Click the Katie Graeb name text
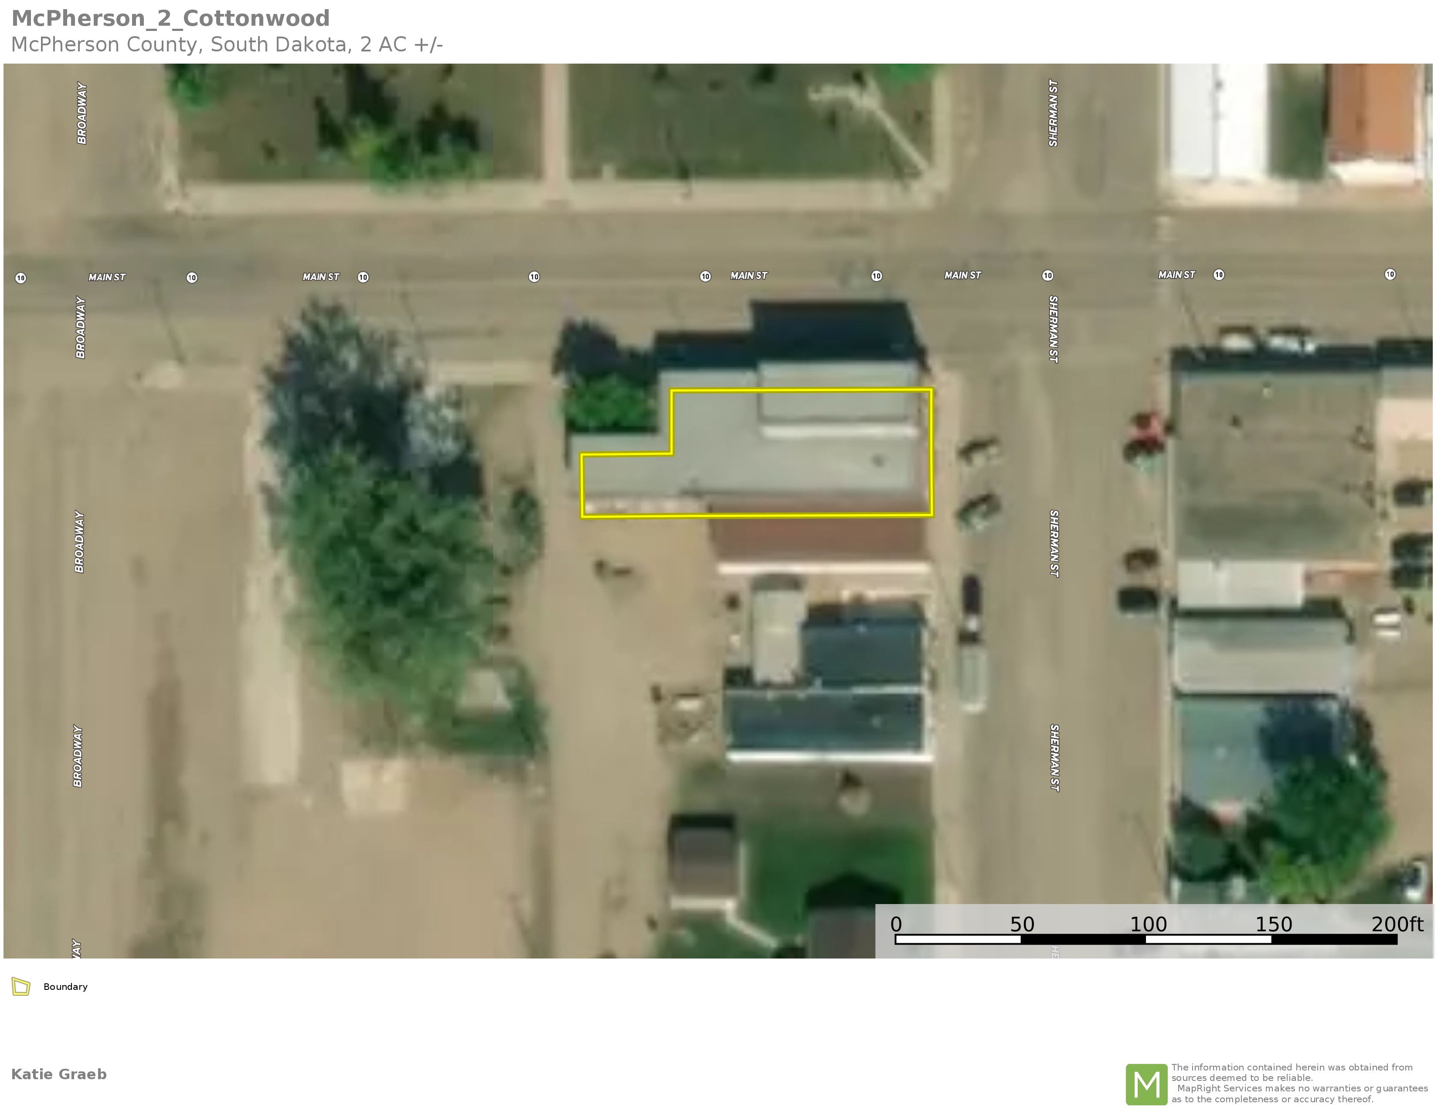Screen dimensions: 1438x1111 coord(58,1074)
